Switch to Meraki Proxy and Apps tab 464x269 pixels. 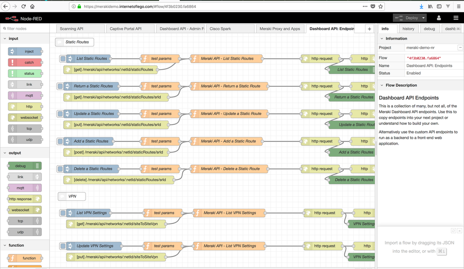(x=280, y=29)
